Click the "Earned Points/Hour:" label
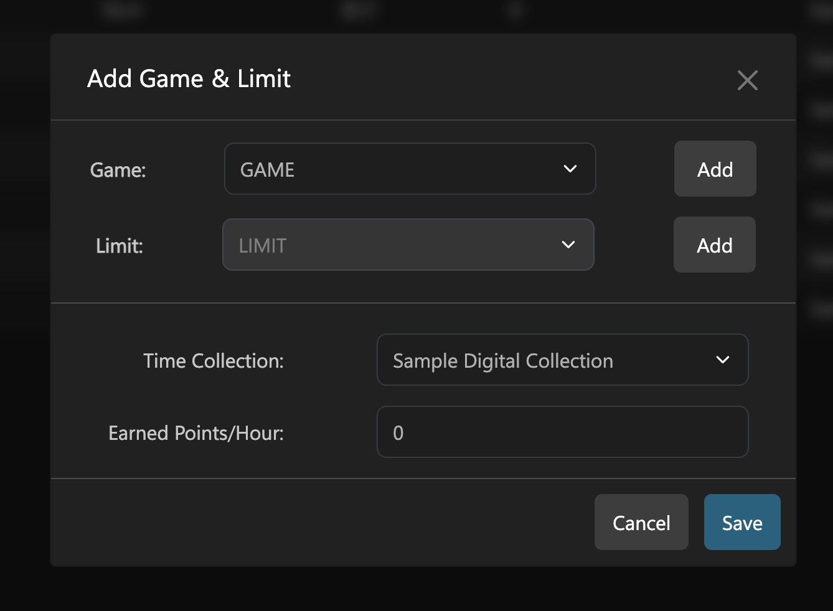Viewport: 833px width, 611px height. pyautogui.click(x=195, y=433)
